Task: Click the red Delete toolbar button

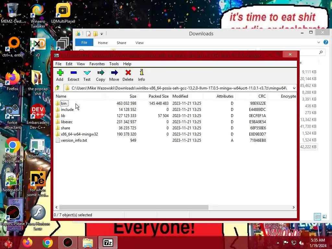Action: pos(128,75)
